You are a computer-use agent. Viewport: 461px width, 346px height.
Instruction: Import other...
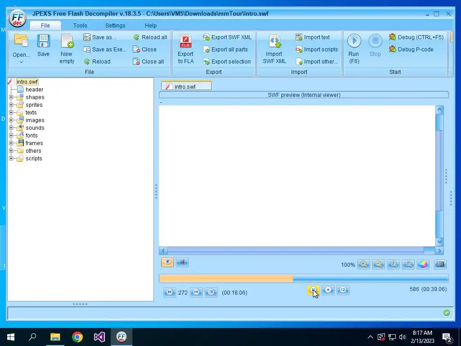click(316, 61)
